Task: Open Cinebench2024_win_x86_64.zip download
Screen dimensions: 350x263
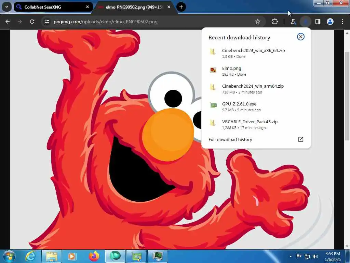Action: coord(256,53)
